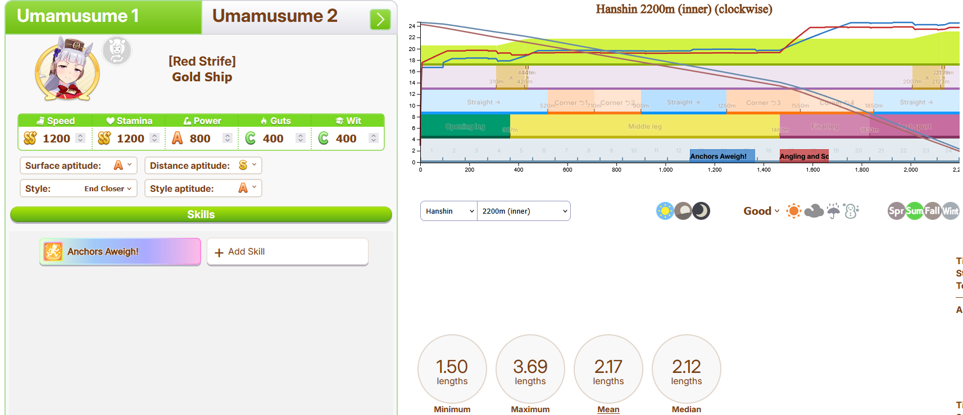
Task: Open the Hanshin racetrack dropdown
Action: point(449,211)
